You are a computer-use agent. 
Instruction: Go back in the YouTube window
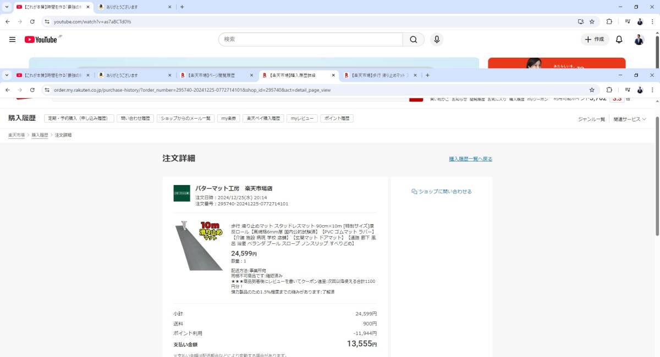(x=7, y=21)
